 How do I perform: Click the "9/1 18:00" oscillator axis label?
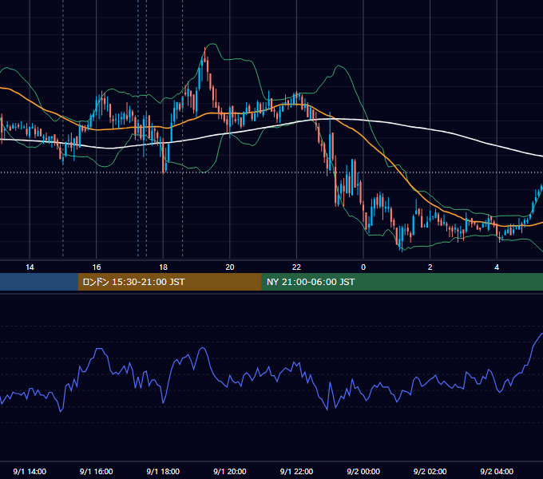click(163, 471)
